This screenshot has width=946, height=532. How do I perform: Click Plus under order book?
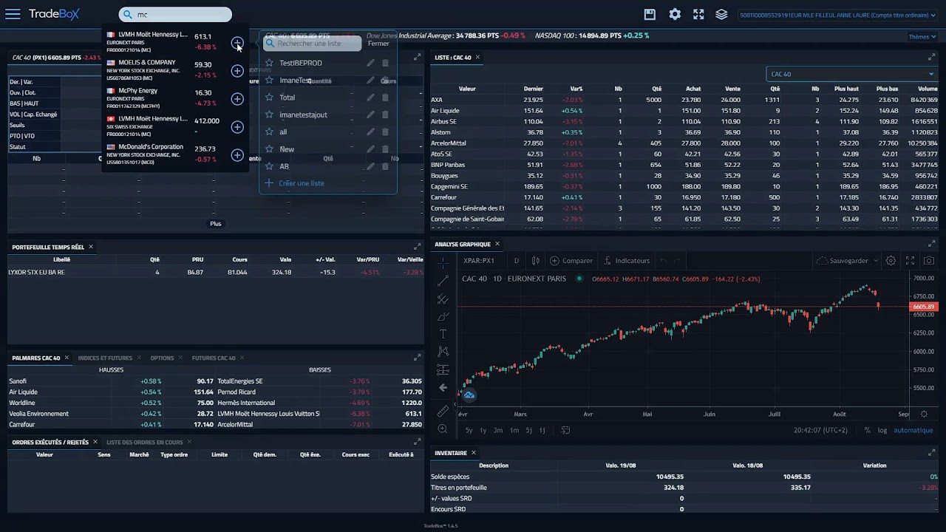(x=215, y=223)
